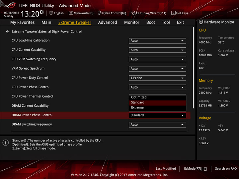Click Search on FAQ
This screenshot has width=239, height=179.
click(226, 169)
